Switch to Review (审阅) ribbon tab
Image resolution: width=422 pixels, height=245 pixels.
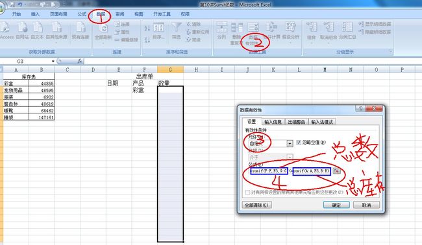[x=119, y=14]
